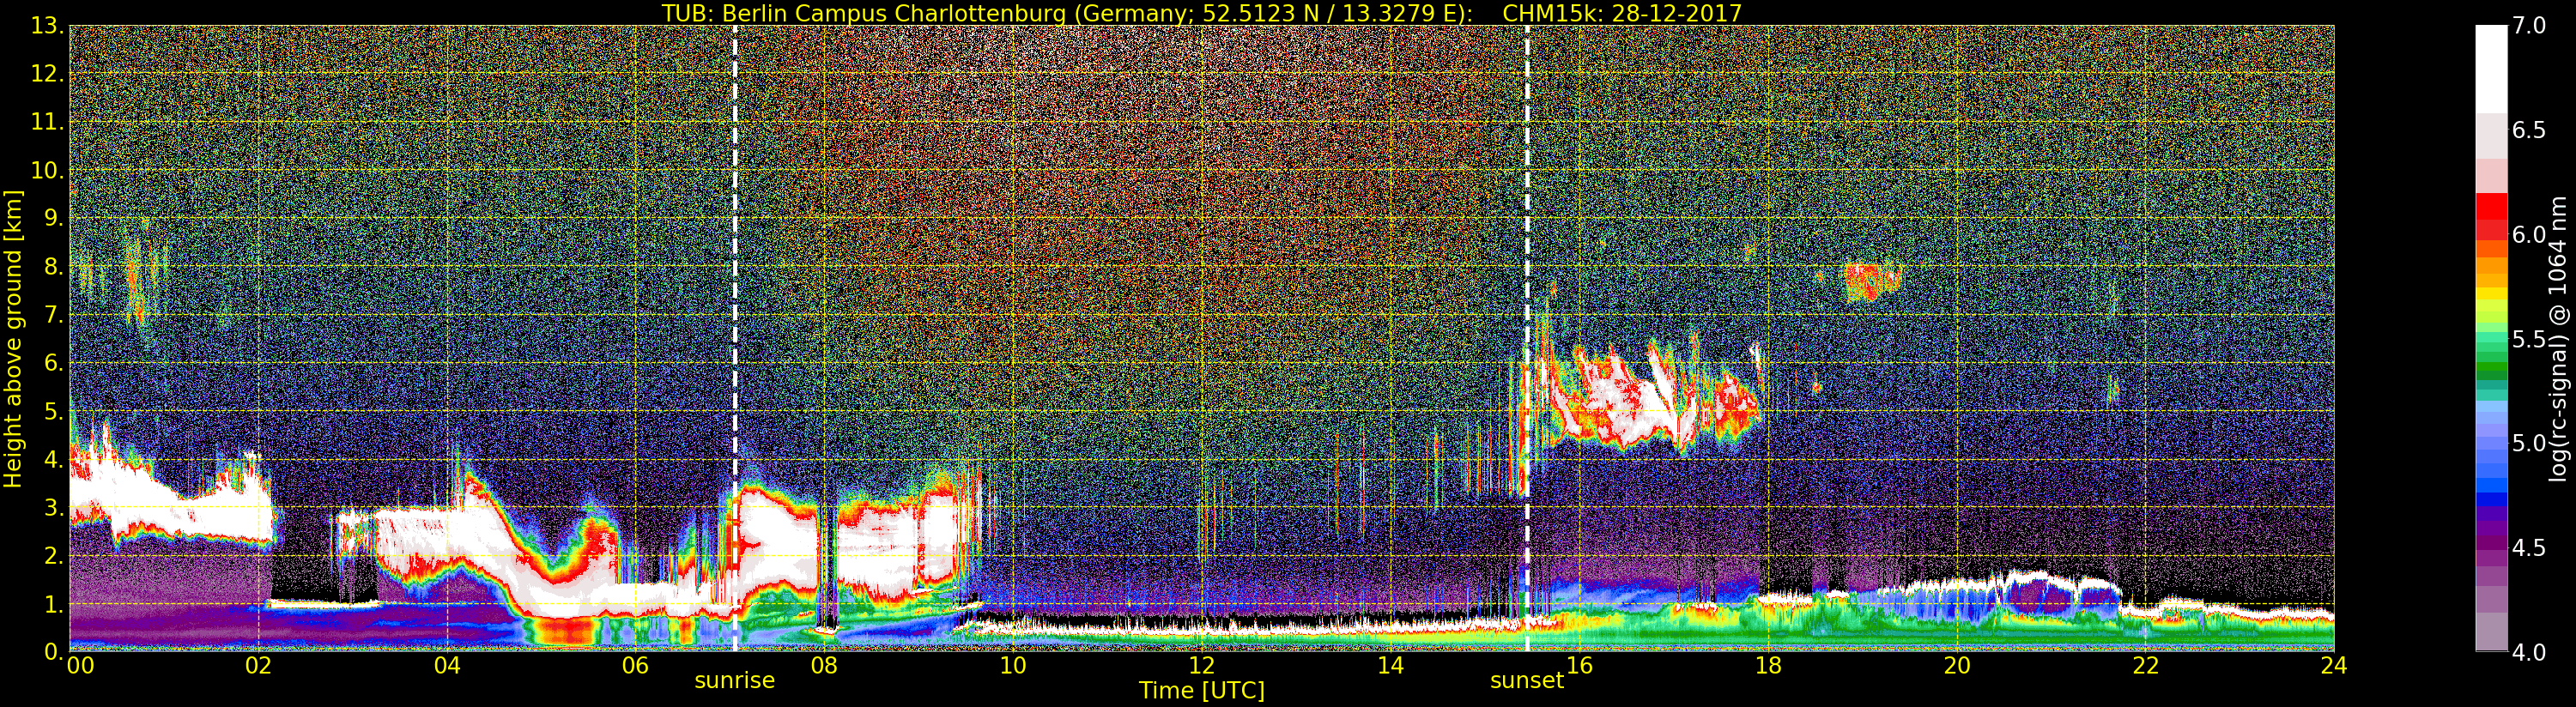Click the 'sunset' label below the axis

pos(1527,681)
